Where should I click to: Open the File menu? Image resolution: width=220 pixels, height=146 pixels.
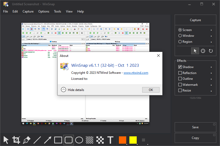coord(5,11)
